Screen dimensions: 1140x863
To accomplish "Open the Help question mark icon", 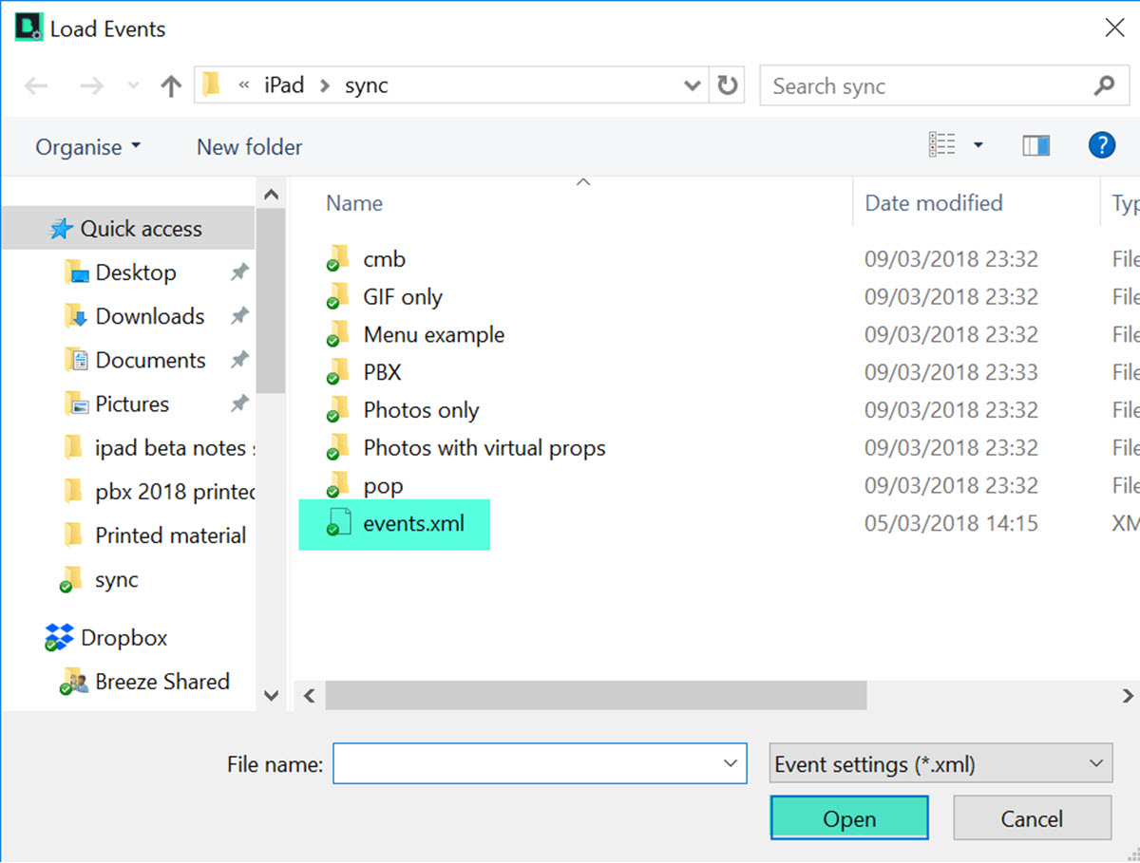I will pyautogui.click(x=1100, y=145).
